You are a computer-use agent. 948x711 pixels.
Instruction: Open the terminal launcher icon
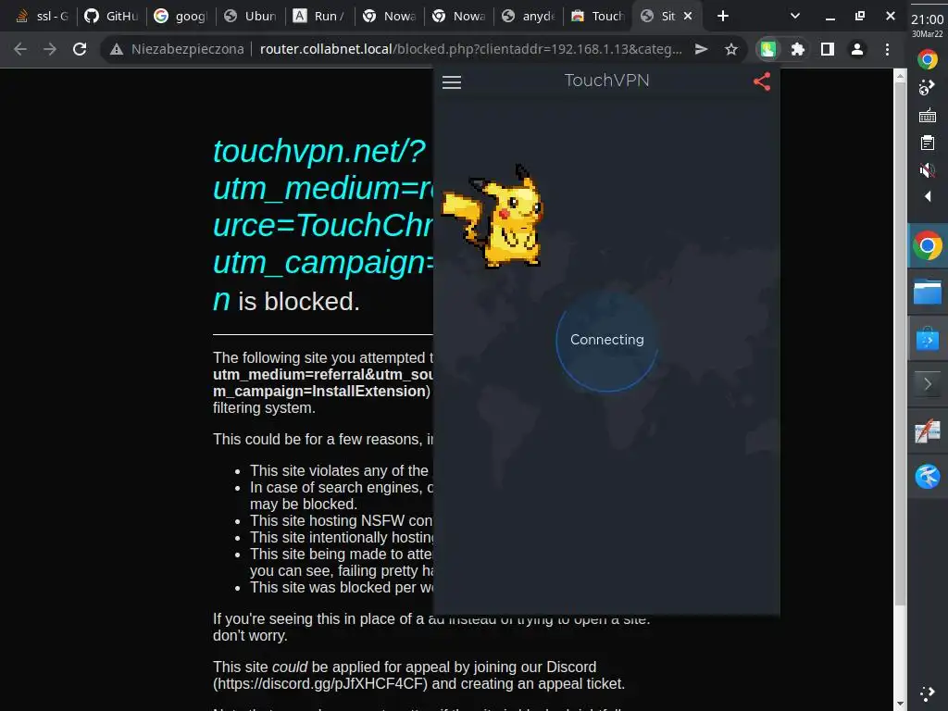[928, 384]
